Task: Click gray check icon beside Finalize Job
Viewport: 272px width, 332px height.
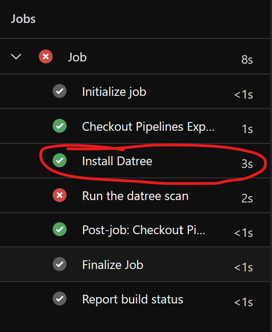Action: 60,264
